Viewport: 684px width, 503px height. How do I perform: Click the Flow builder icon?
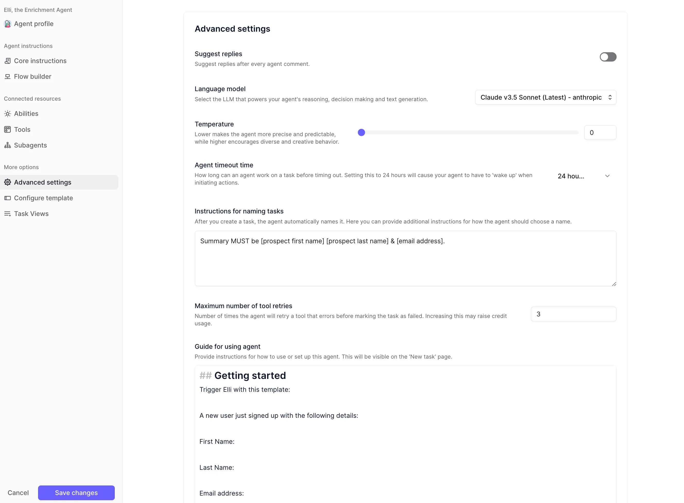8,77
